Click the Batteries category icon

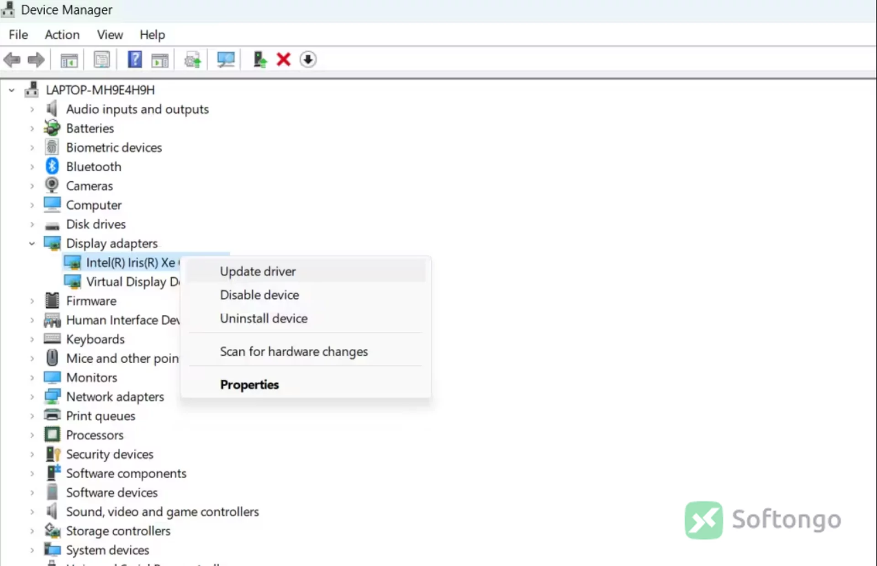coord(52,128)
